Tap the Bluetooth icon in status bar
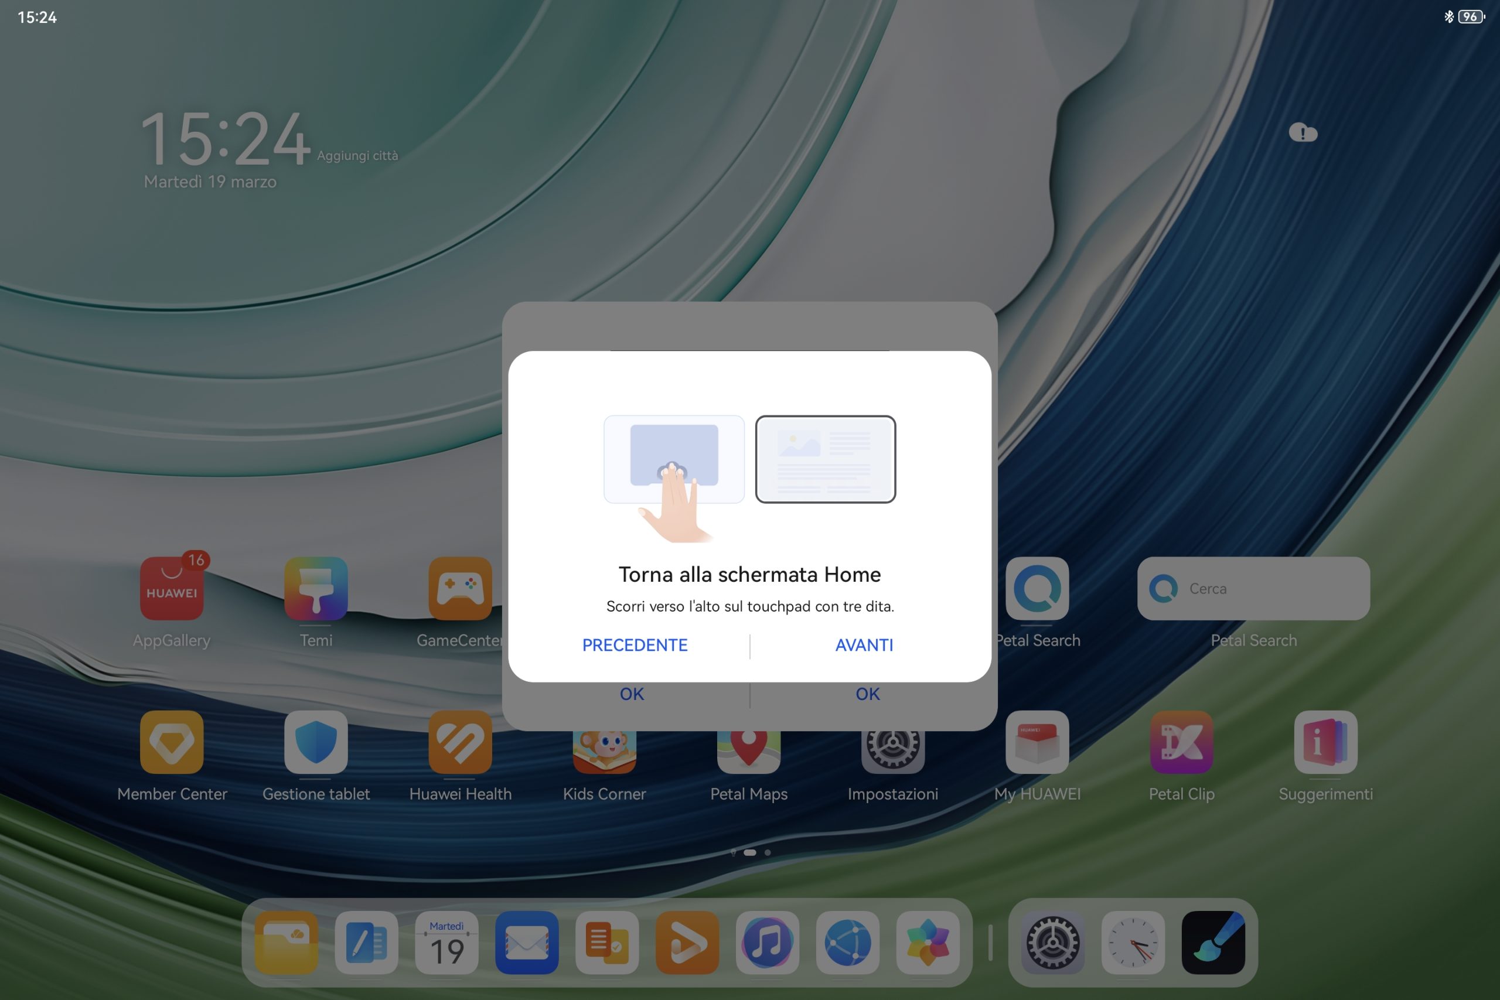 [1449, 16]
